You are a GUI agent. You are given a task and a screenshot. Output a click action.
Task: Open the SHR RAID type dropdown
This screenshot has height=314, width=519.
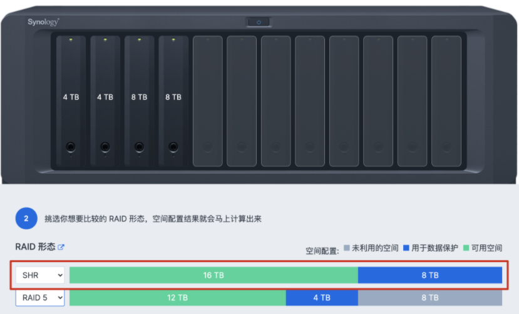[41, 275]
